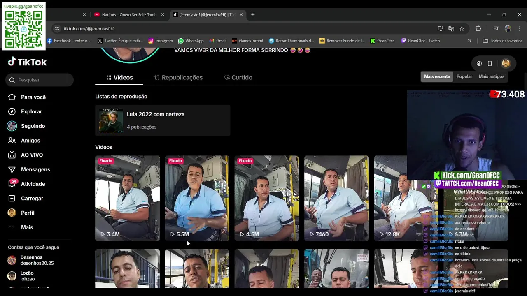The image size is (527, 296).
Task: Select Mais recente sort option
Action: coord(437,76)
